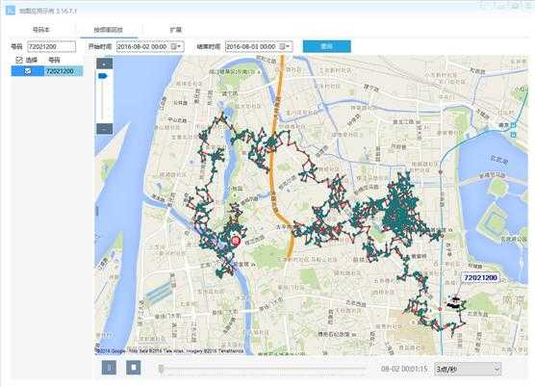Screen dimensions: 535x387
Task: Click the 72021200 label on the map
Action: coord(480,278)
